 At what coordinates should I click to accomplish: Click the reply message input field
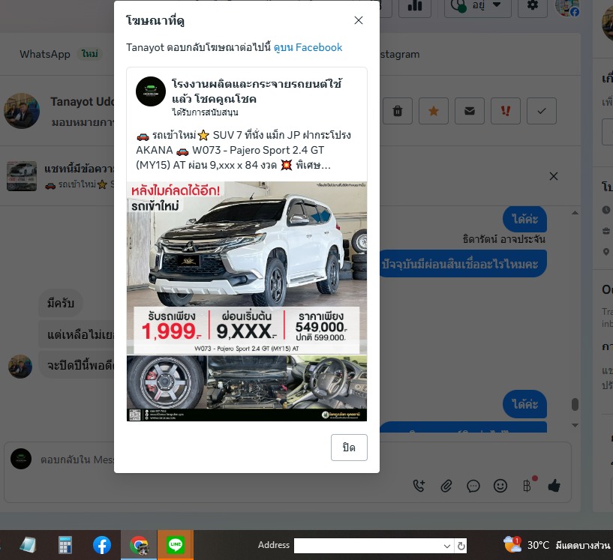pos(287,472)
